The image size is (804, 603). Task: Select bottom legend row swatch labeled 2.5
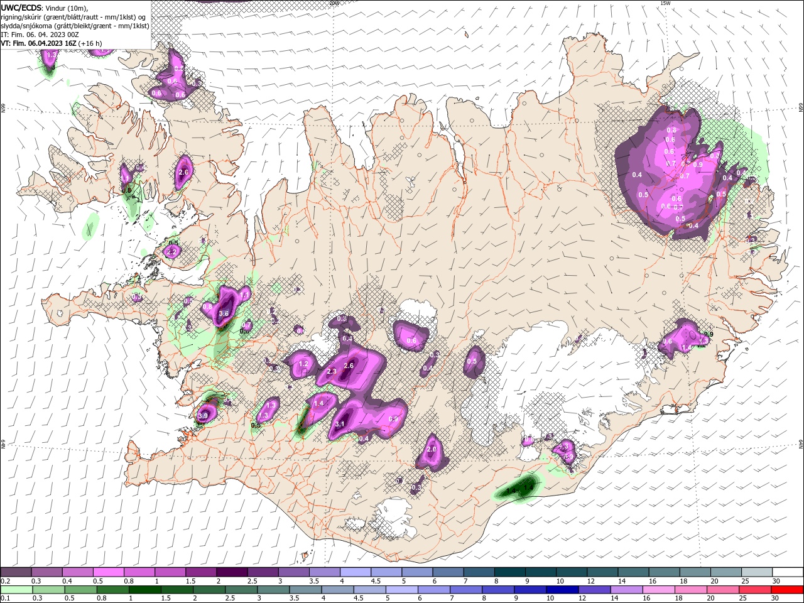click(x=241, y=590)
